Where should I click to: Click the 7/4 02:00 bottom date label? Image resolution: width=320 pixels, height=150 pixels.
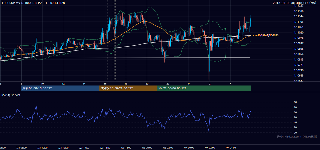[210, 148]
